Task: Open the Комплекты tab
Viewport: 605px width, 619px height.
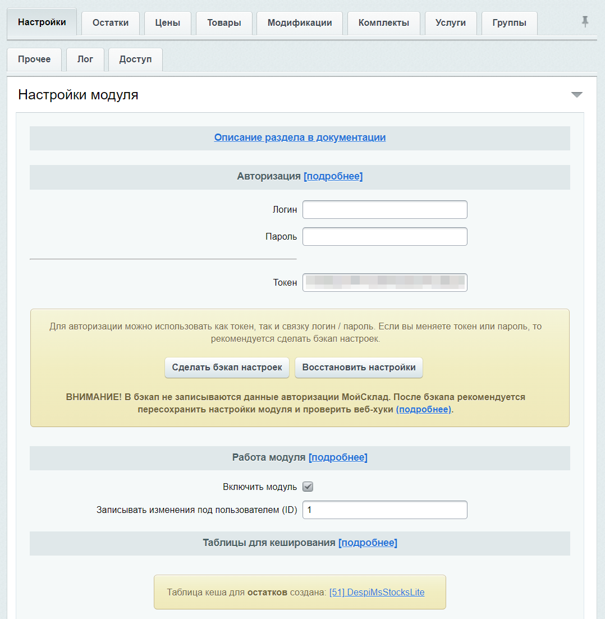Action: pyautogui.click(x=383, y=23)
